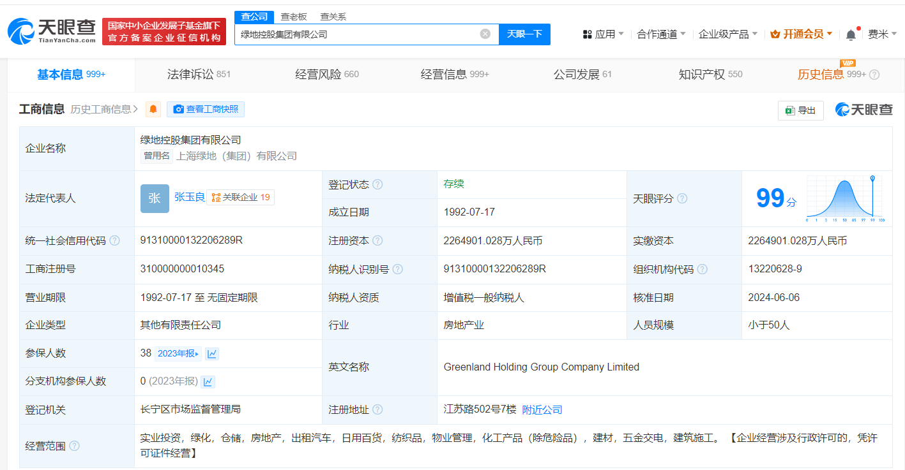Click 2024-06-06 approval date
905x470 pixels.
774,297
